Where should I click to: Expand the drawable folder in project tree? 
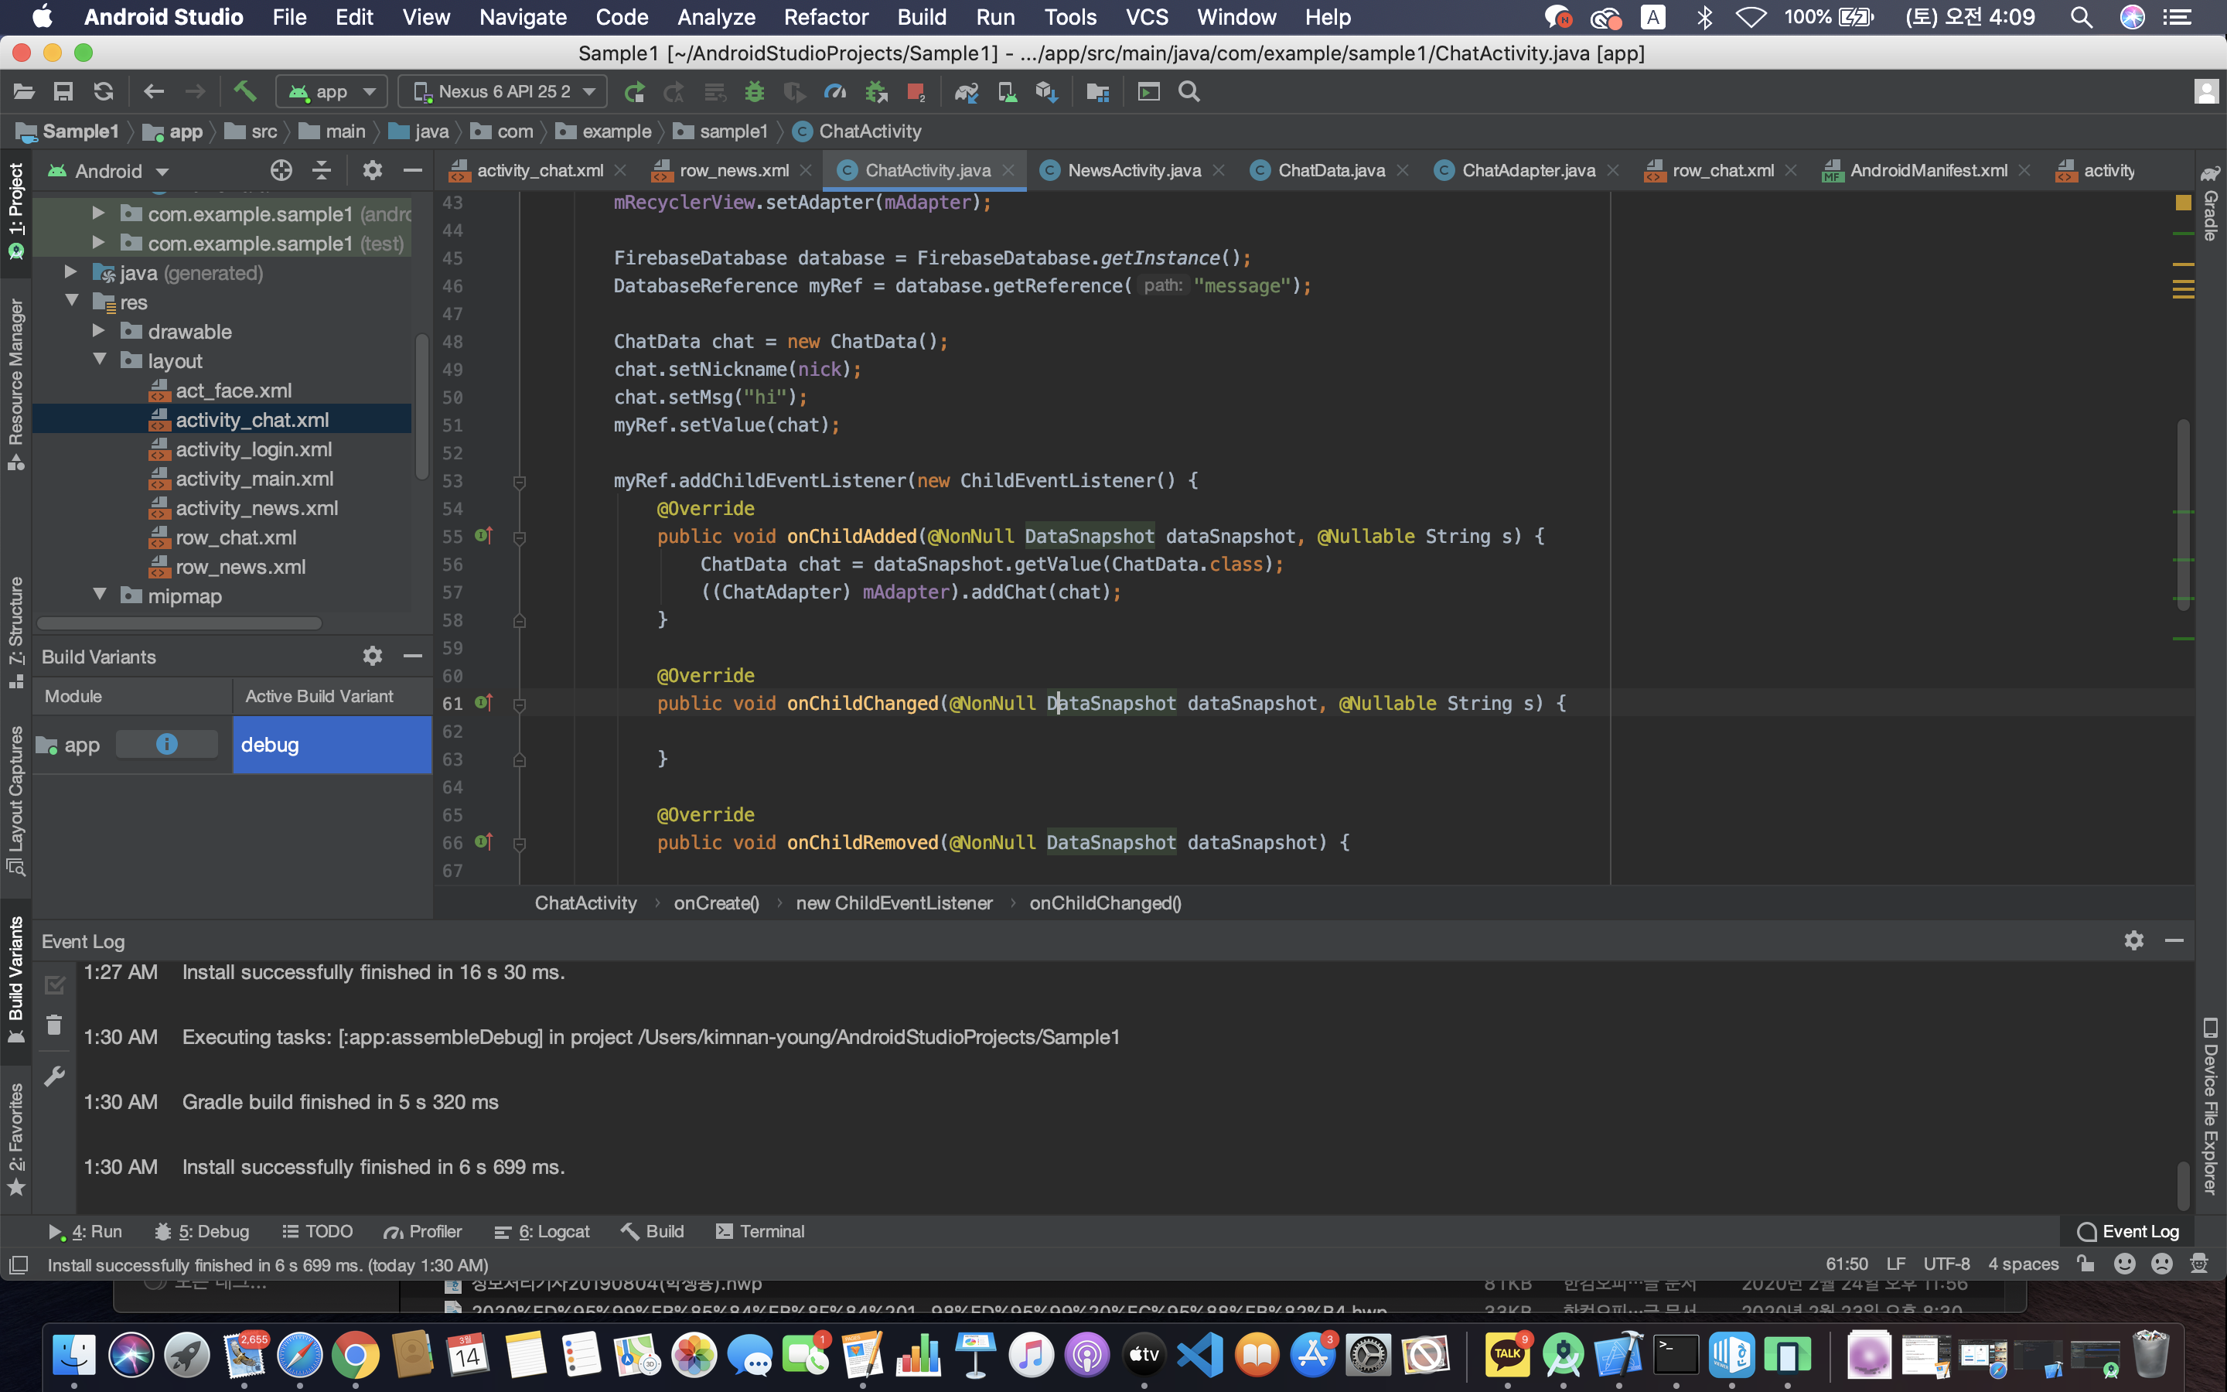(98, 332)
